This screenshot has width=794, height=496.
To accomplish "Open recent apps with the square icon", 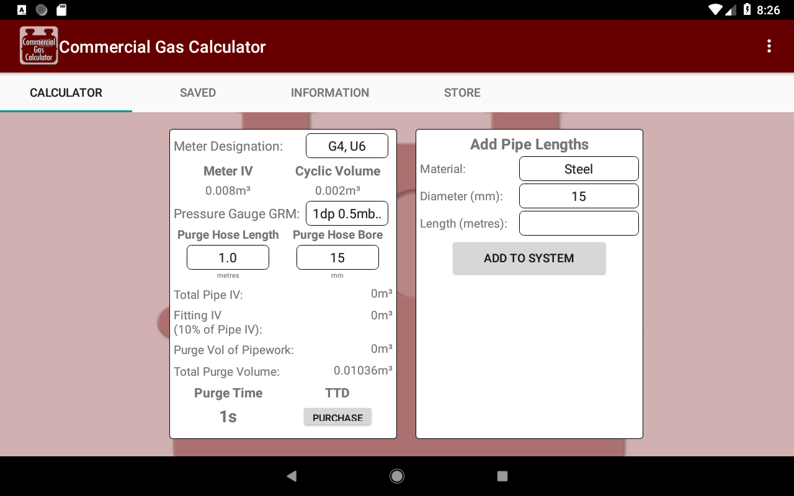I will pyautogui.click(x=502, y=476).
